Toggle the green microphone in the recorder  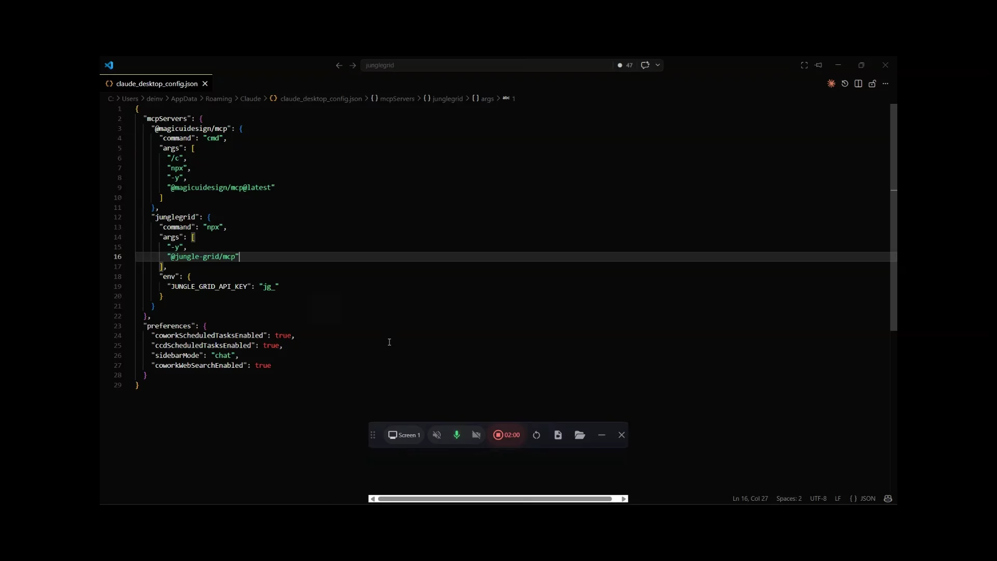[x=457, y=435]
